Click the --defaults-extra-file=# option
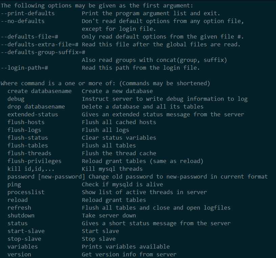Image resolution: width=276 pixels, height=258 pixels. click(40, 44)
